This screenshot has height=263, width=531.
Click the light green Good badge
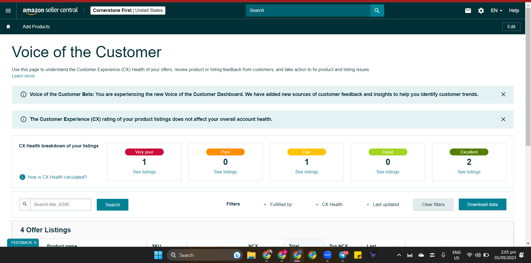[x=388, y=152]
